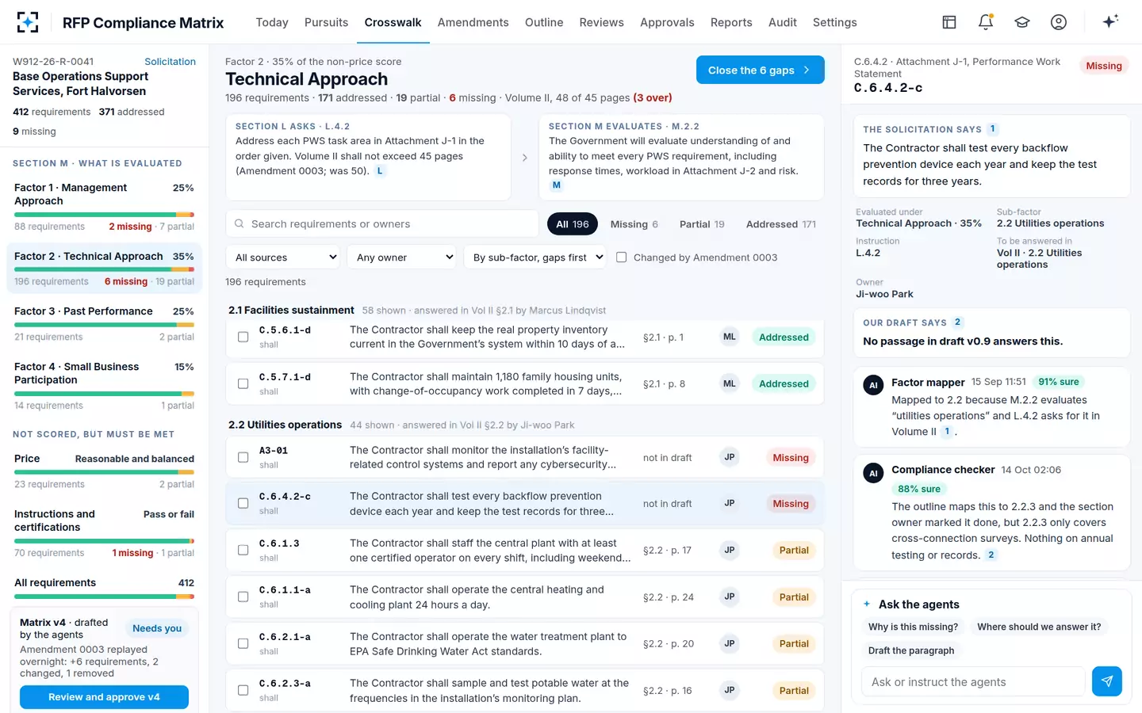Open the All sources dropdown

(285, 257)
